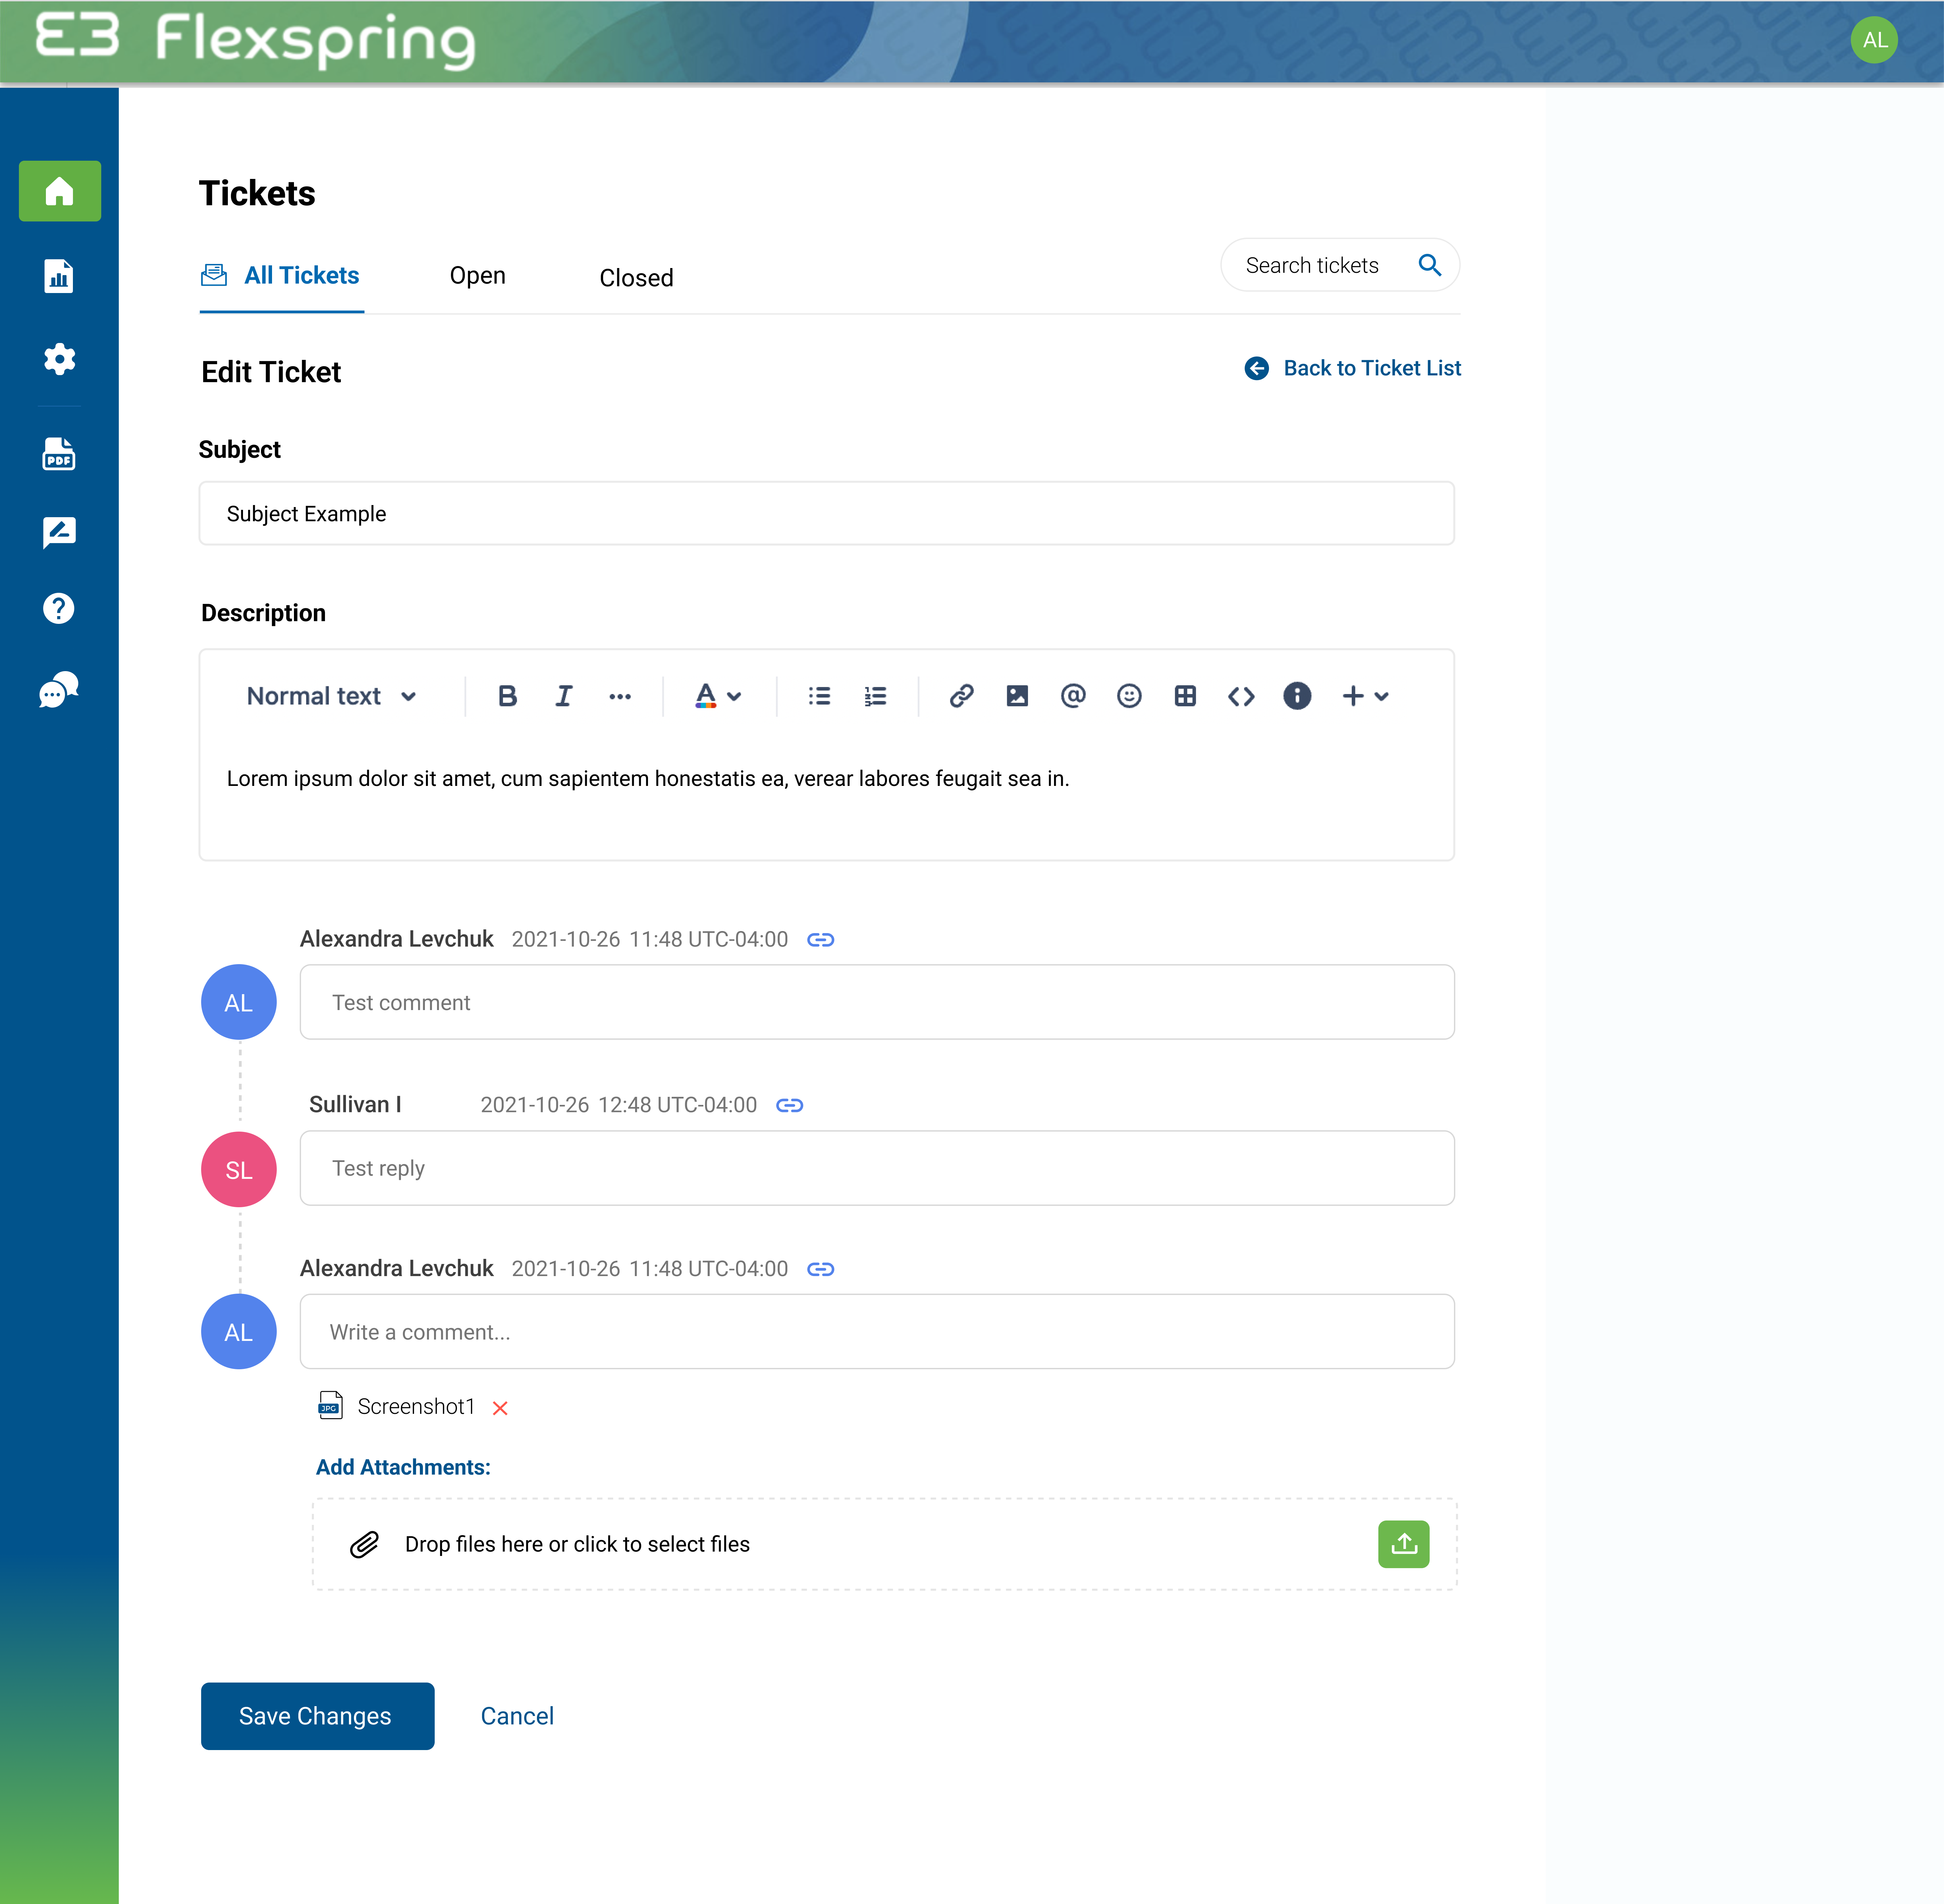The height and width of the screenshot is (1904, 1944).
Task: Insert a table
Action: [x=1185, y=696]
